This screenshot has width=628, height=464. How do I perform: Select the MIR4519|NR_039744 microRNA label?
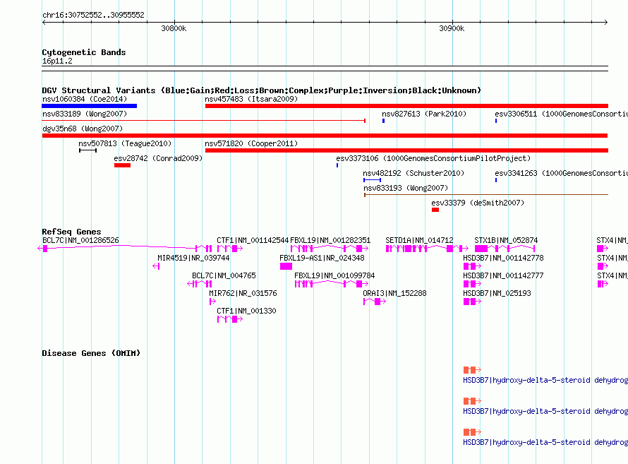[x=193, y=258]
